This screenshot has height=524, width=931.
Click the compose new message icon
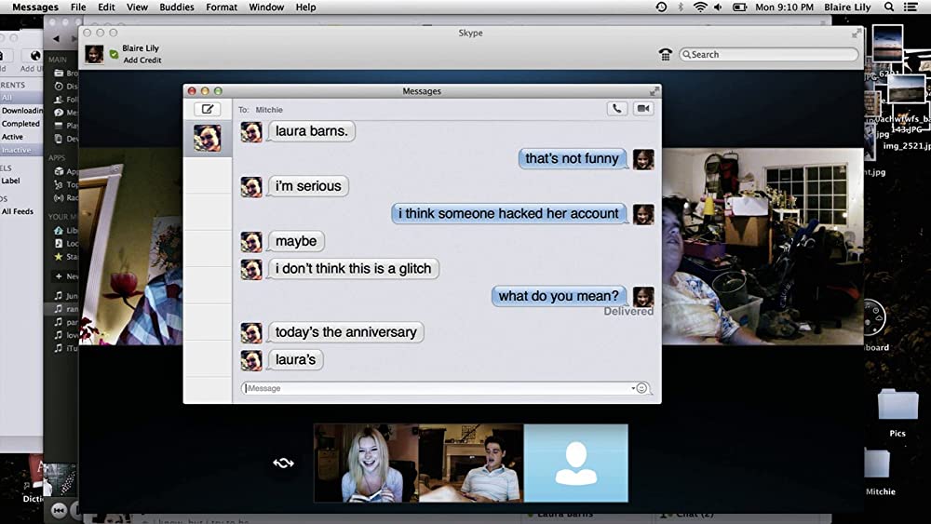click(x=207, y=109)
